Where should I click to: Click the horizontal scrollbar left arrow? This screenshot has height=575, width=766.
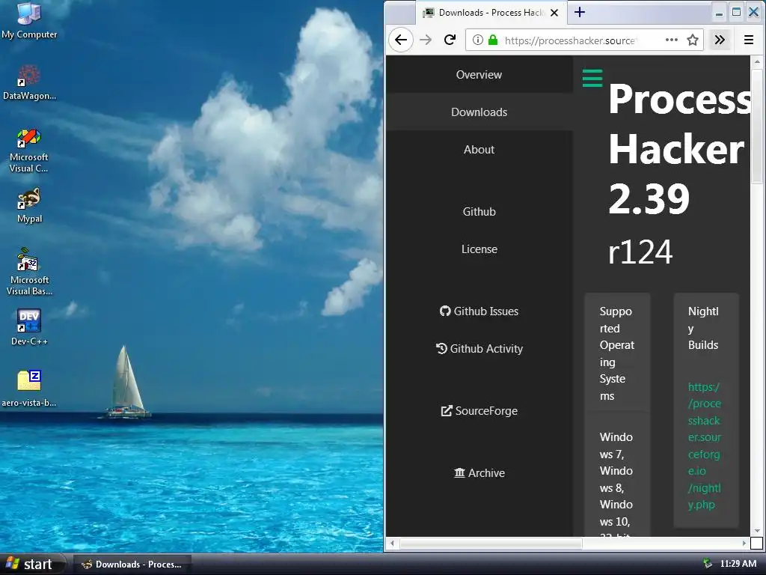(392, 544)
